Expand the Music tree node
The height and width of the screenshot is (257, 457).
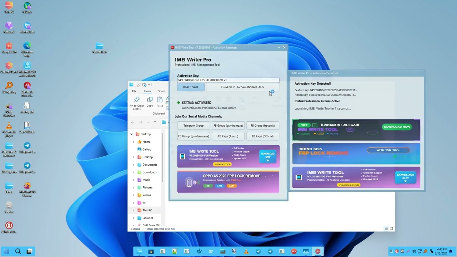coord(134,180)
